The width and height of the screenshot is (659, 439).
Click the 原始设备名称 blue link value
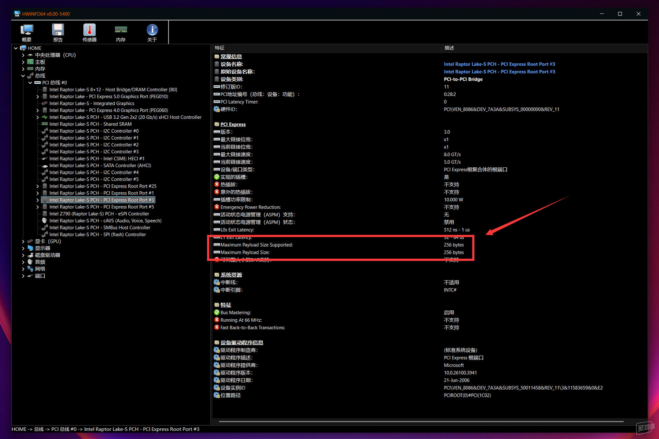499,72
